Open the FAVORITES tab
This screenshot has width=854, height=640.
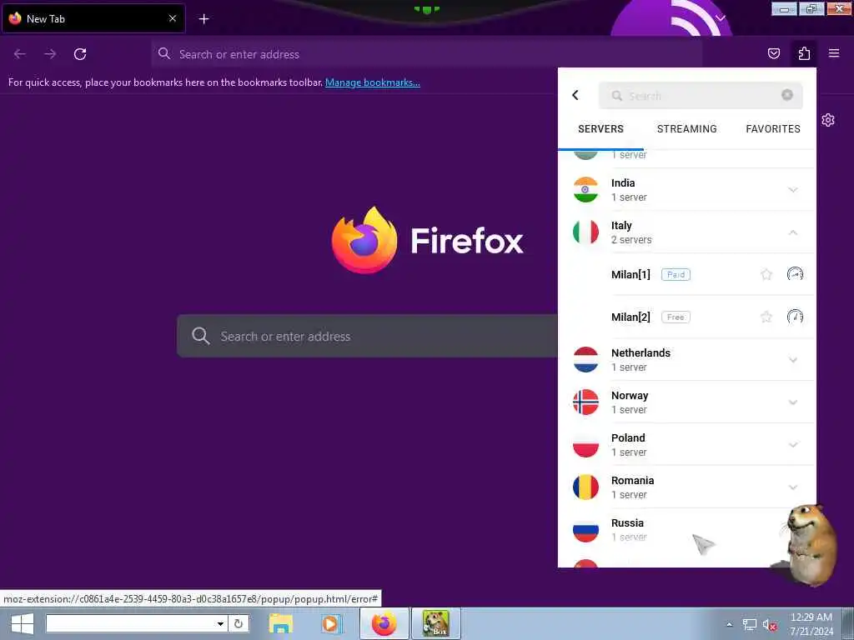[773, 129]
